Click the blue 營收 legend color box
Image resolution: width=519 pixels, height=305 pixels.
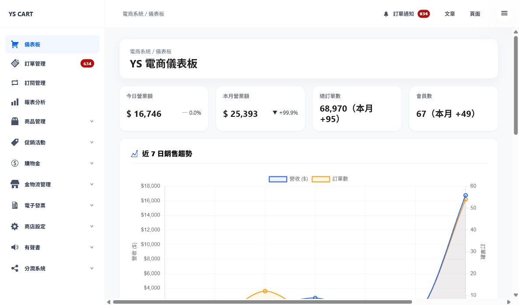pos(278,179)
